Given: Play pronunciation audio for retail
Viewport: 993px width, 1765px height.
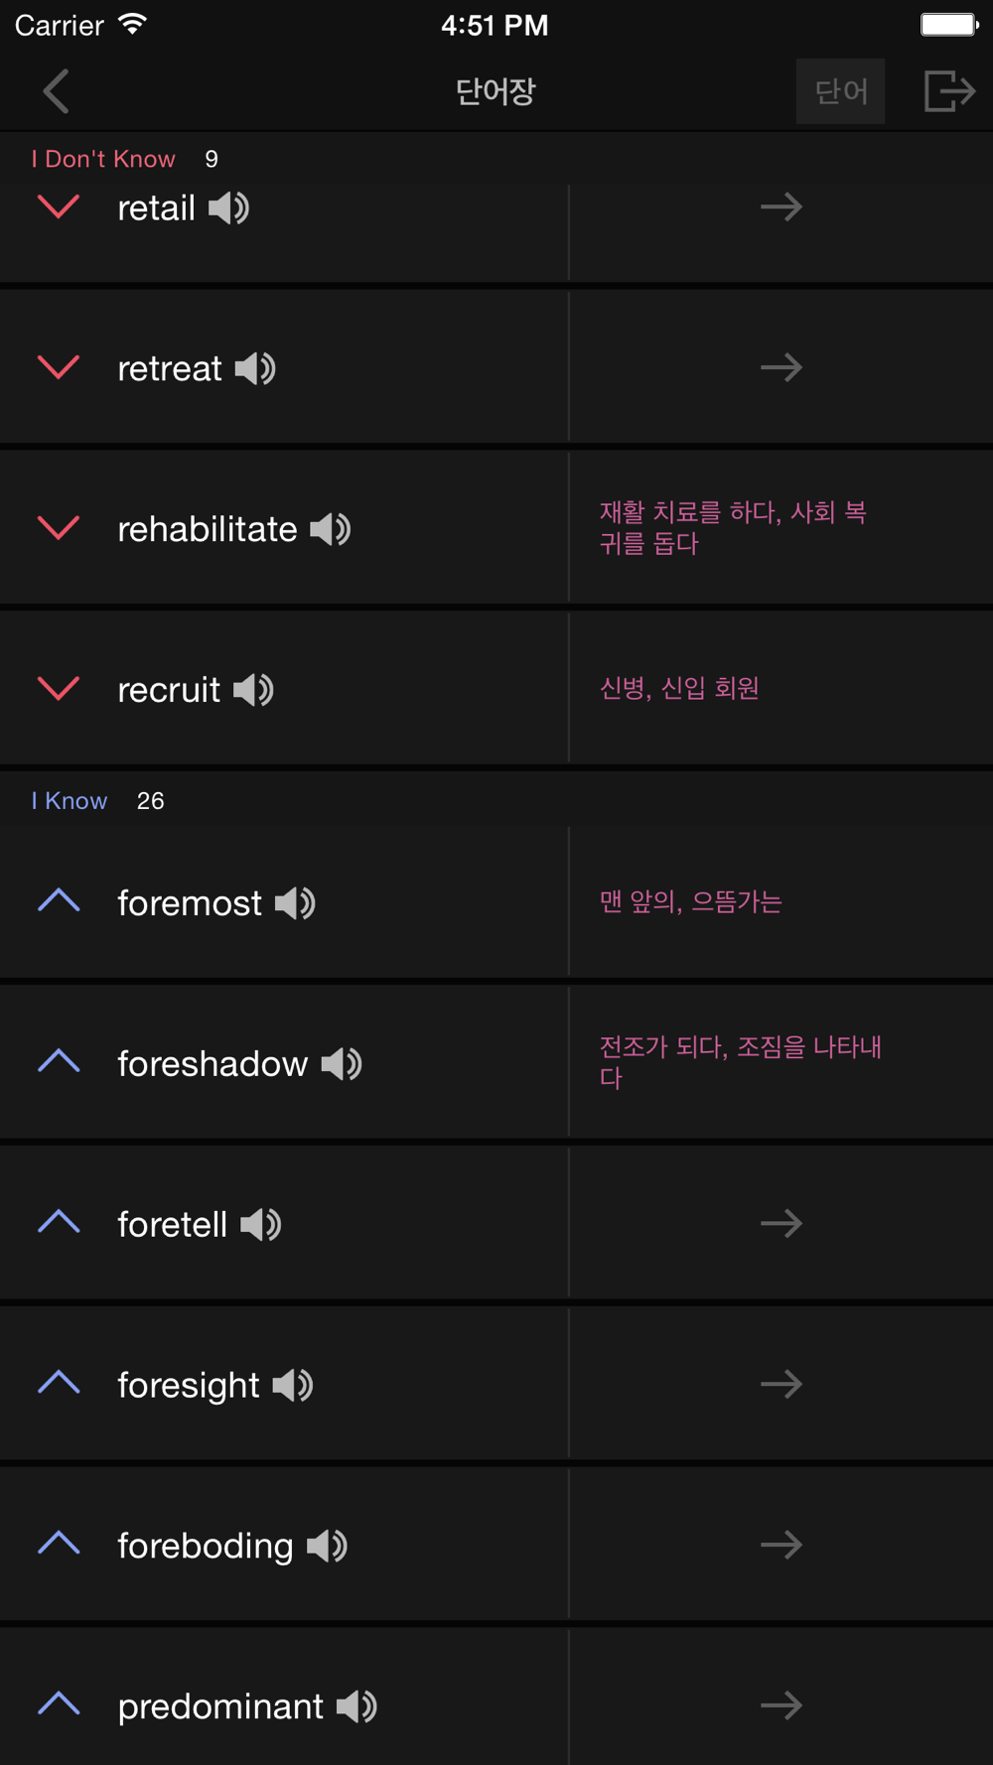Looking at the screenshot, I should click(x=228, y=208).
